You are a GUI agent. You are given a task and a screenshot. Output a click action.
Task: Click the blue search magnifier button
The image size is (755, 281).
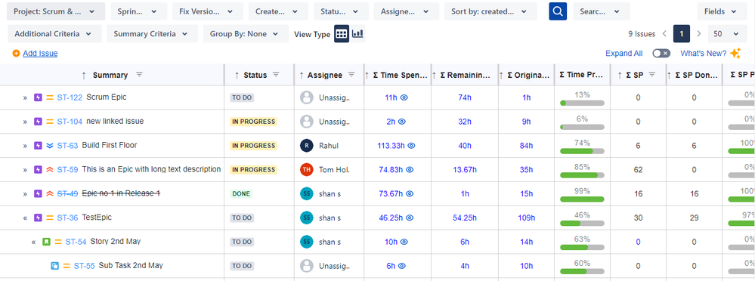558,11
